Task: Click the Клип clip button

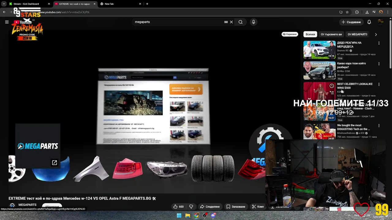Action: click(258, 207)
